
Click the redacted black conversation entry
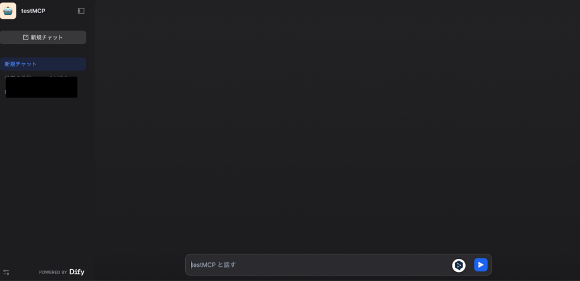[x=41, y=87]
